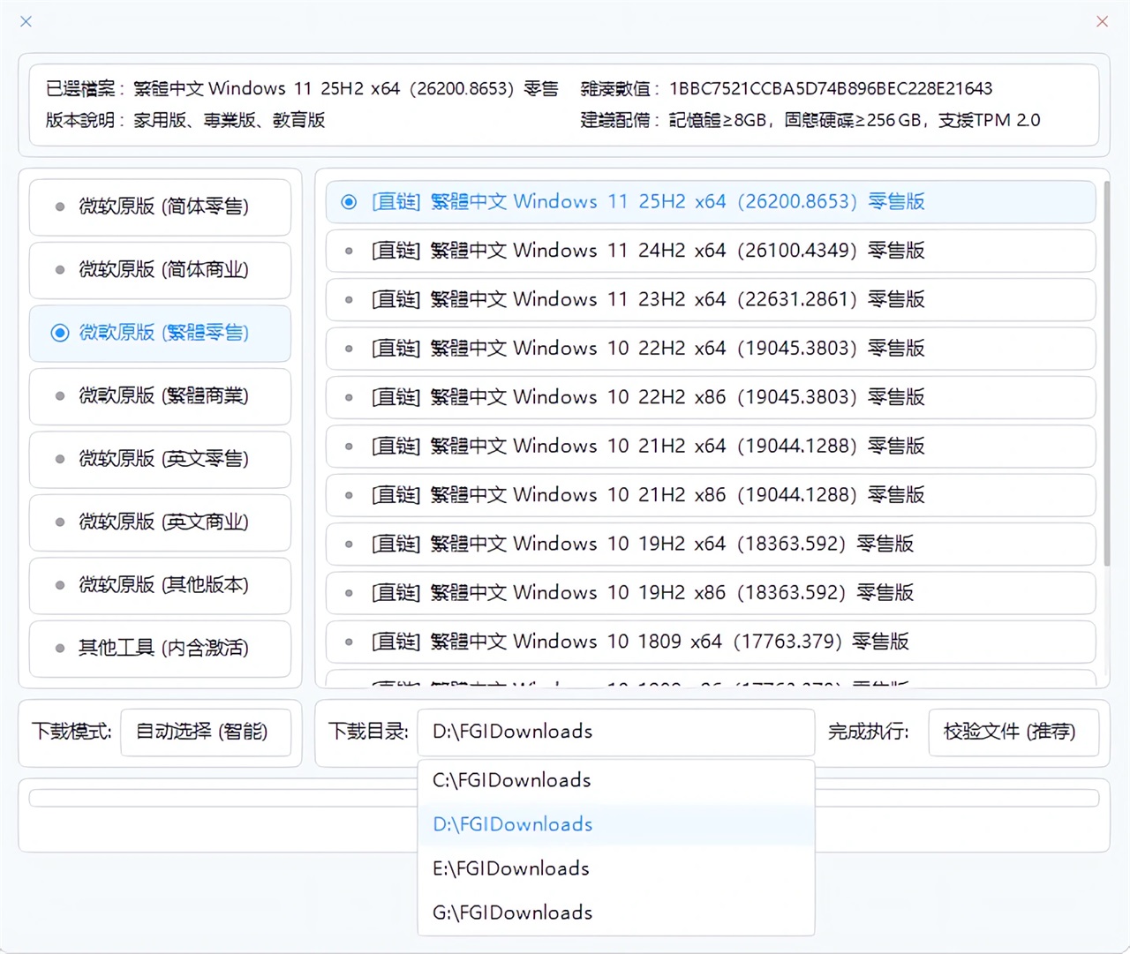Viewport: 1130px width, 954px height.
Task: Close the window with the red X
Action: coord(1102,21)
